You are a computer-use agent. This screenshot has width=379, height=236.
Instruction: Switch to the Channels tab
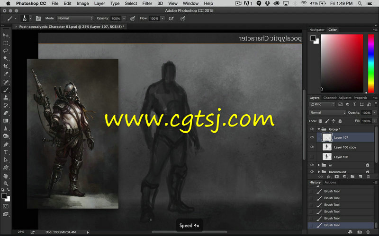330,98
